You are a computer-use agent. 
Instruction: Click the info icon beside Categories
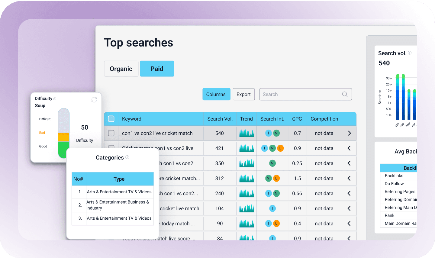127,157
